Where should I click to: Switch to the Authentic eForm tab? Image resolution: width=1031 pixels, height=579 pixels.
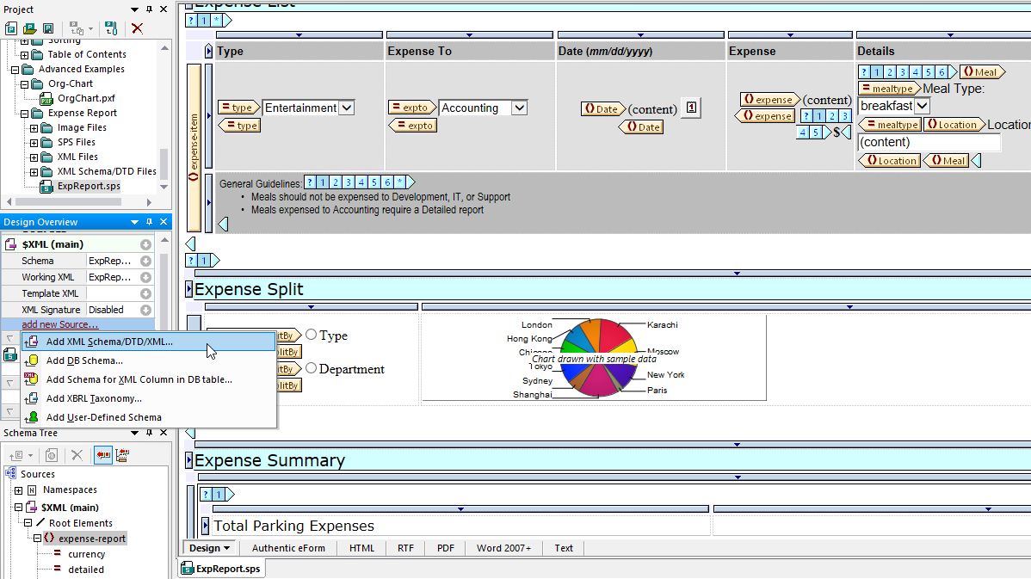point(288,548)
